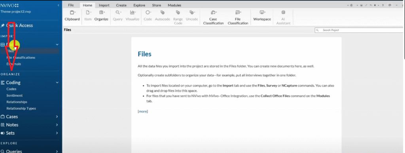Screen dimensions: 405x153
Task: Open the Workspace ribbon menu
Action: (262, 16)
